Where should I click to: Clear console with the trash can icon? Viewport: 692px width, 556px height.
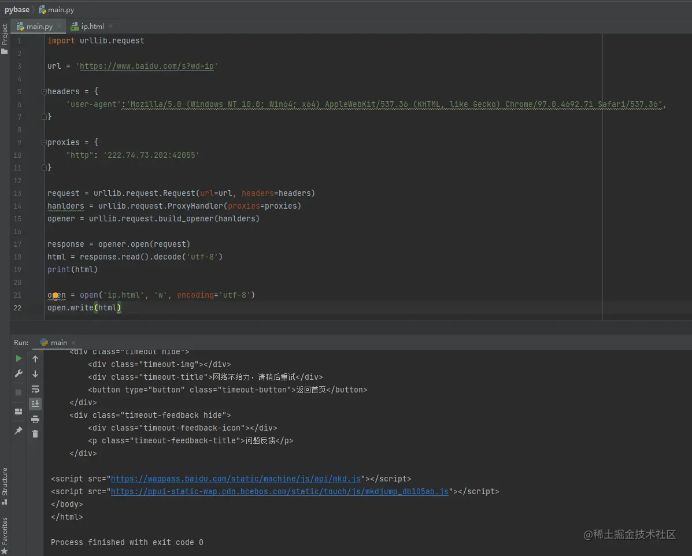[x=35, y=434]
